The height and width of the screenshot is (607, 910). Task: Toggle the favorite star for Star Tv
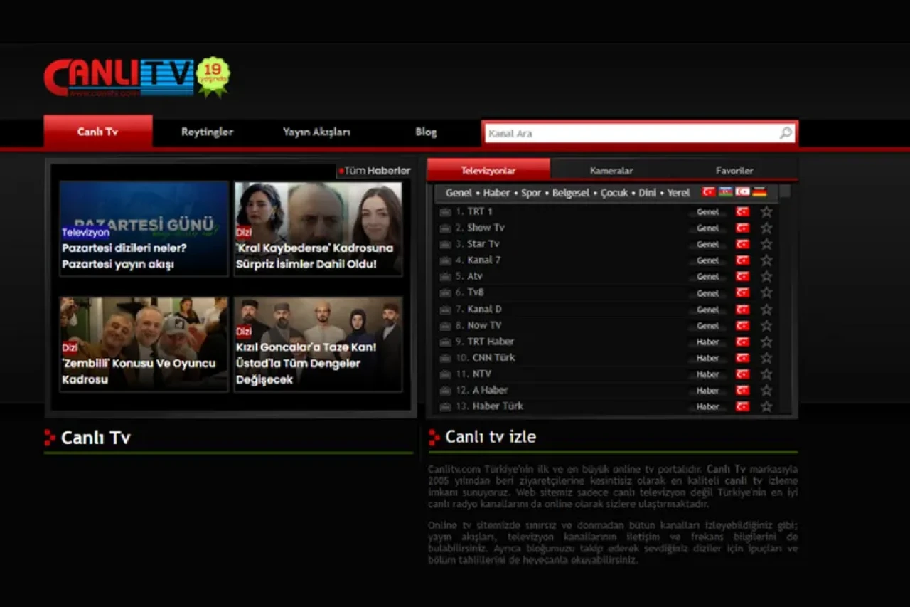tap(766, 244)
